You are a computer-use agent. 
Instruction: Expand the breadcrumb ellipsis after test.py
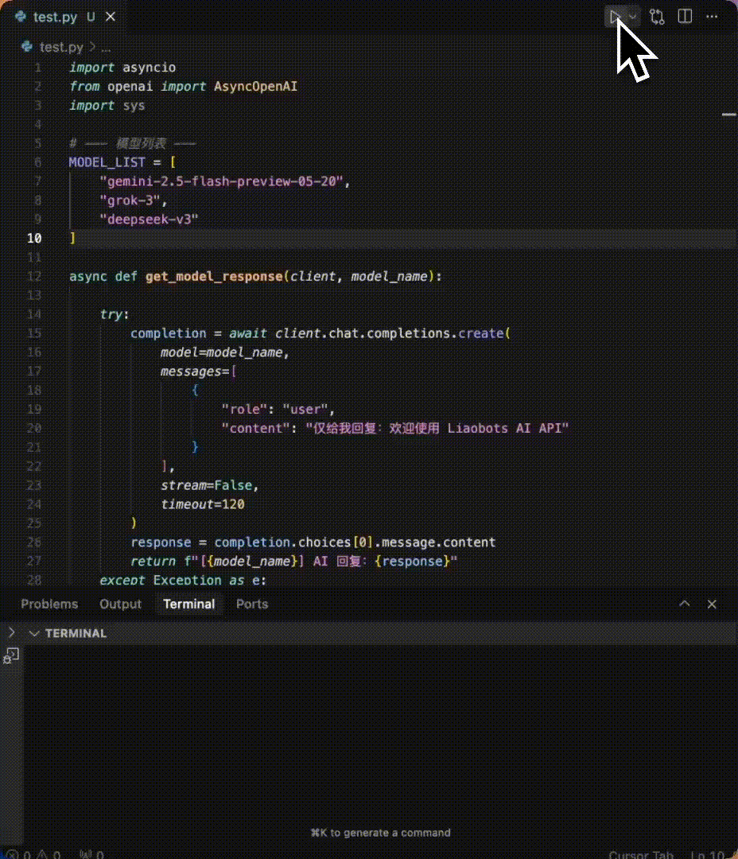106,47
